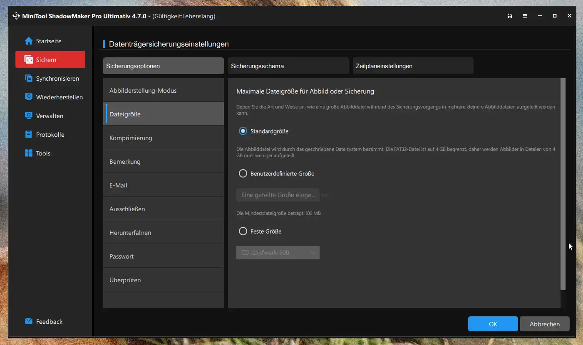Go to Startseite in sidebar
This screenshot has width=583, height=345.
50,41
